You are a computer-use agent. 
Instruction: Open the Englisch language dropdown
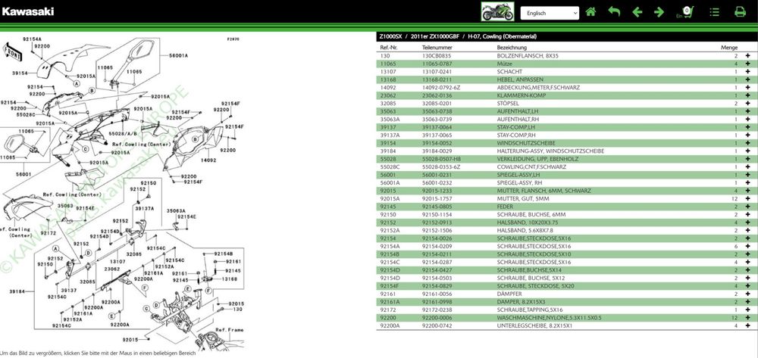[x=550, y=13]
